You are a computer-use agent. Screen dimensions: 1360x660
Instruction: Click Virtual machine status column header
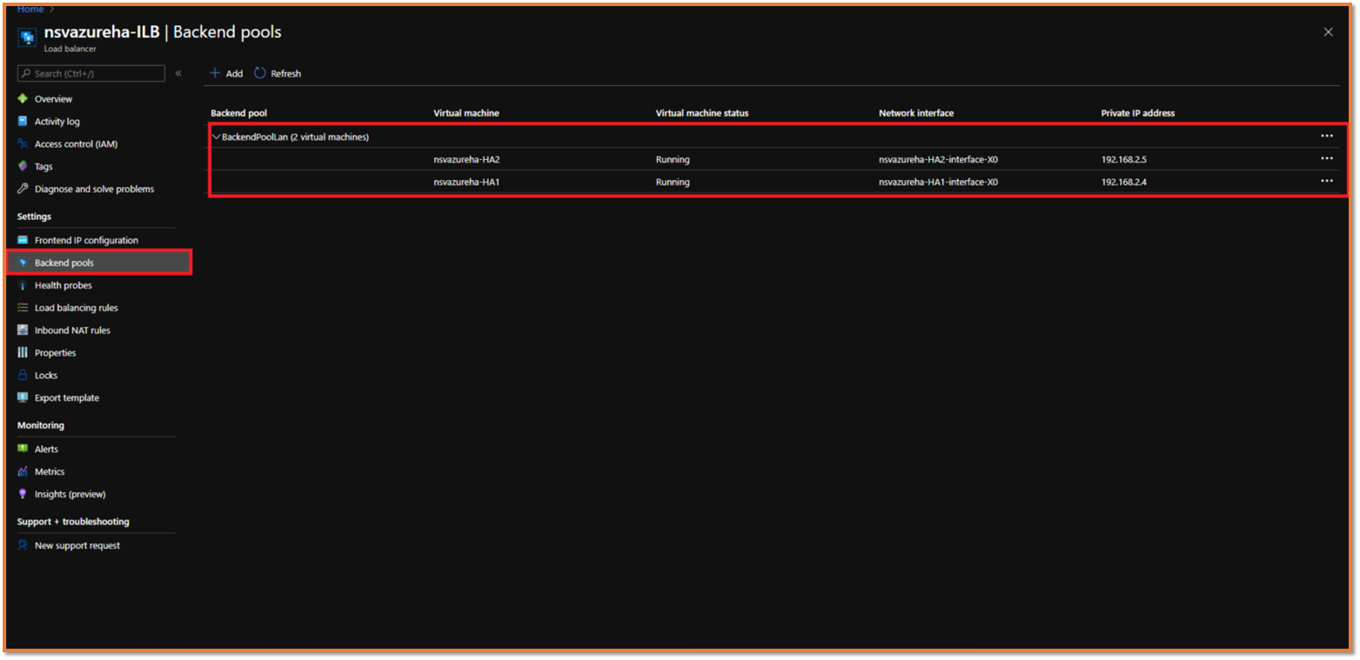(x=702, y=113)
